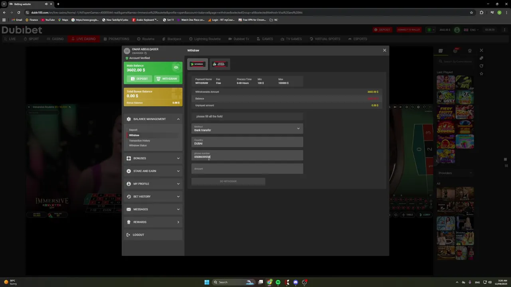511x287 pixels.
Task: Open Transaction History in sidebar
Action: [x=139, y=140]
